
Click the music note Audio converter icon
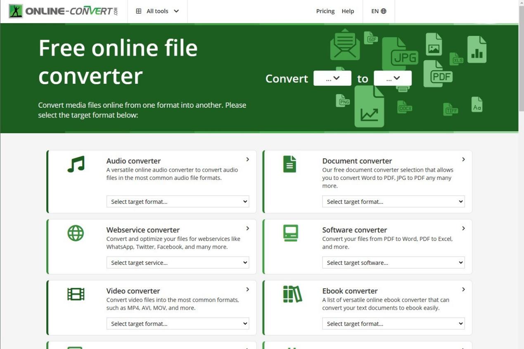click(x=76, y=164)
